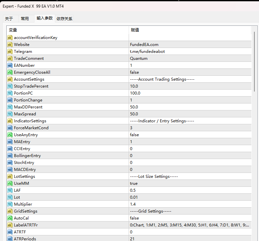
Task: Click the boolean icon beside EmergencyCloseAll
Action: tap(10, 72)
